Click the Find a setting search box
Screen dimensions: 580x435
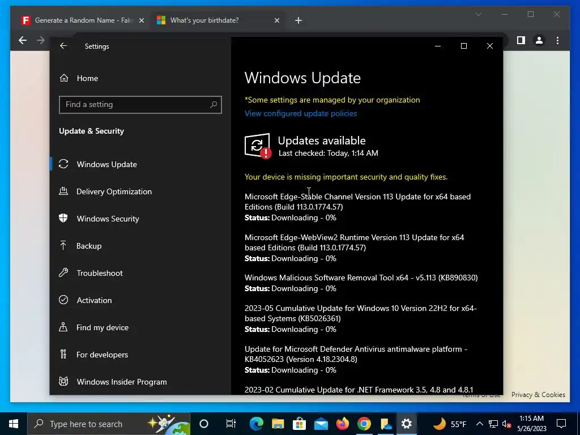140,105
